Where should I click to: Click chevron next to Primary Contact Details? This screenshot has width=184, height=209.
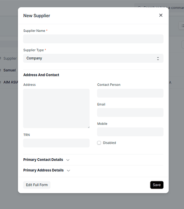click(x=68, y=160)
